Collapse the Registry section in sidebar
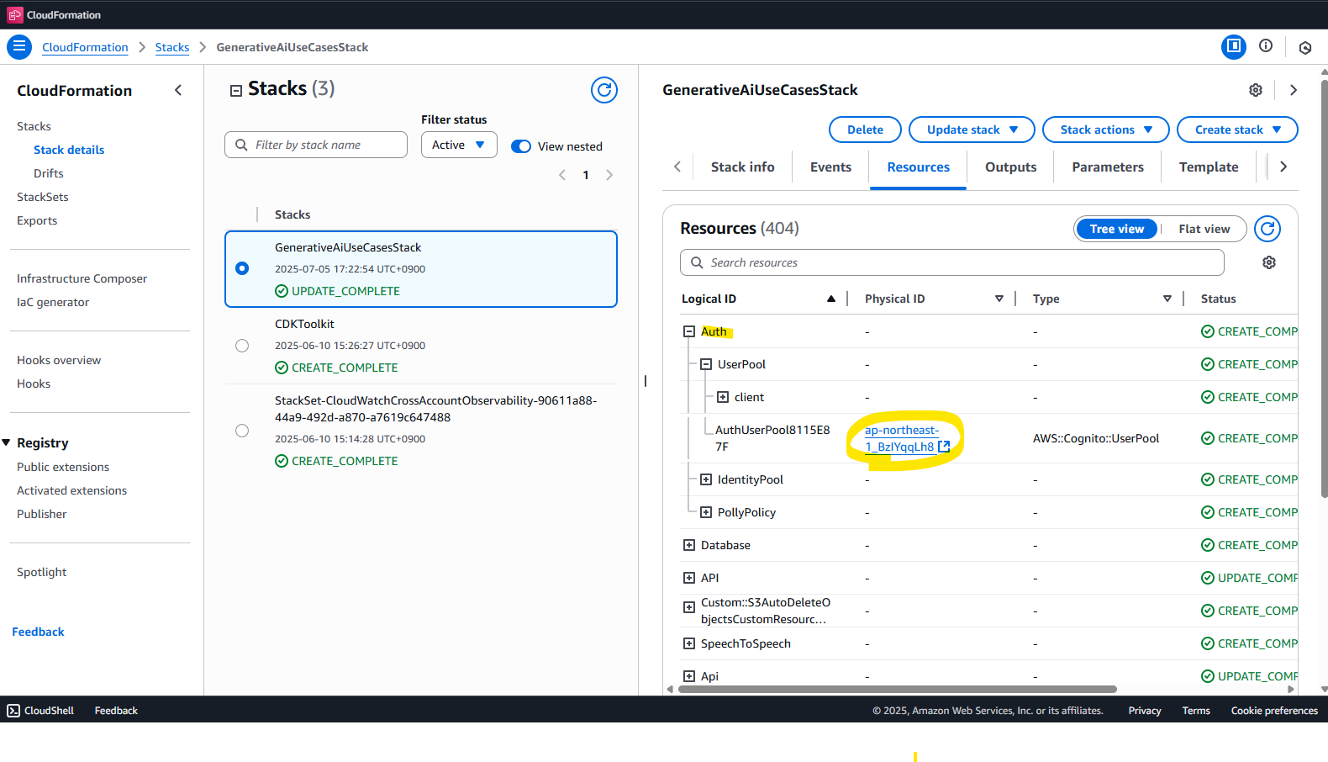The width and height of the screenshot is (1328, 762). (x=7, y=442)
